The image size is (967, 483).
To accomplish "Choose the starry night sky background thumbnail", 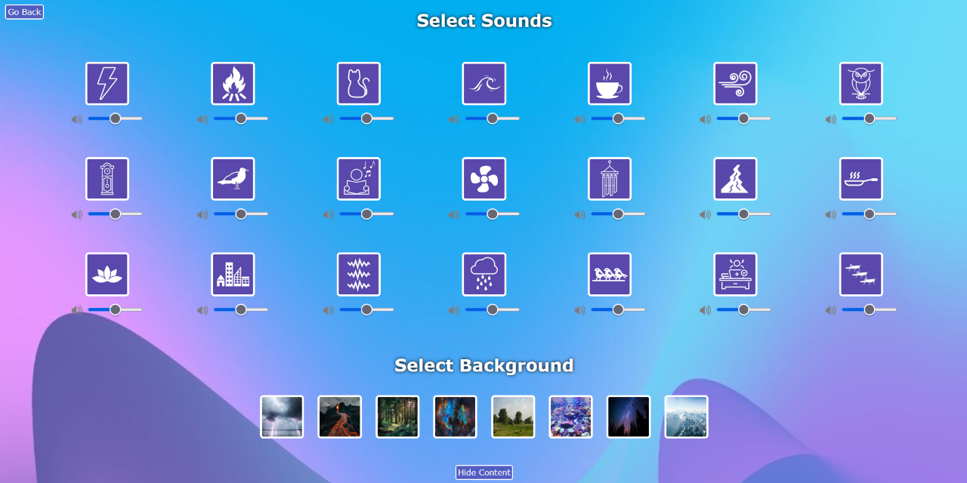I will click(x=629, y=417).
